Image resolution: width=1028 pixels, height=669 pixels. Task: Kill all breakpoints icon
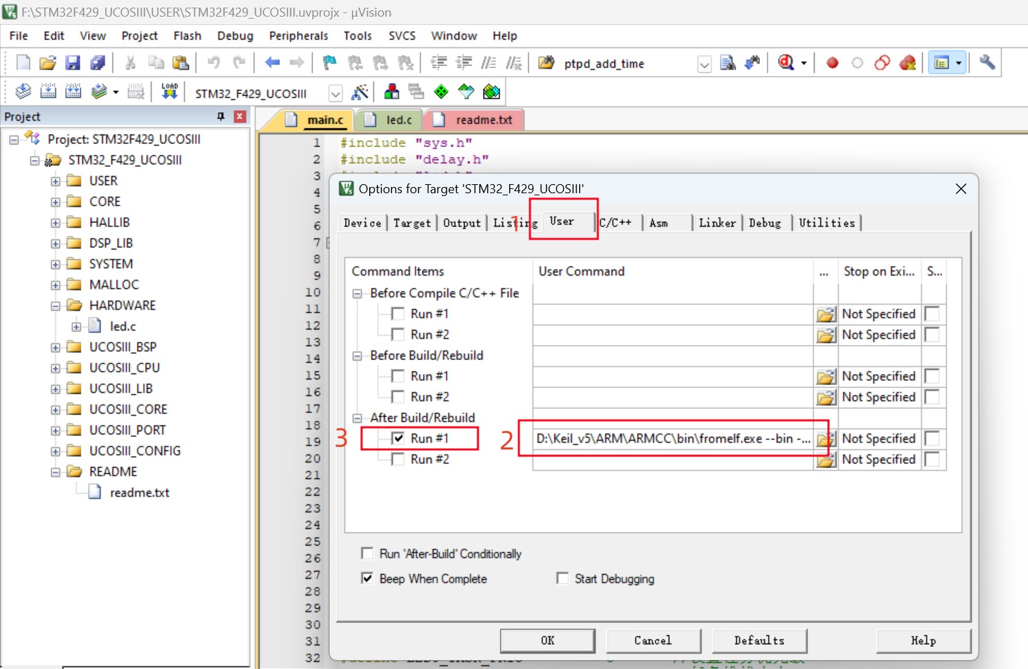point(907,63)
